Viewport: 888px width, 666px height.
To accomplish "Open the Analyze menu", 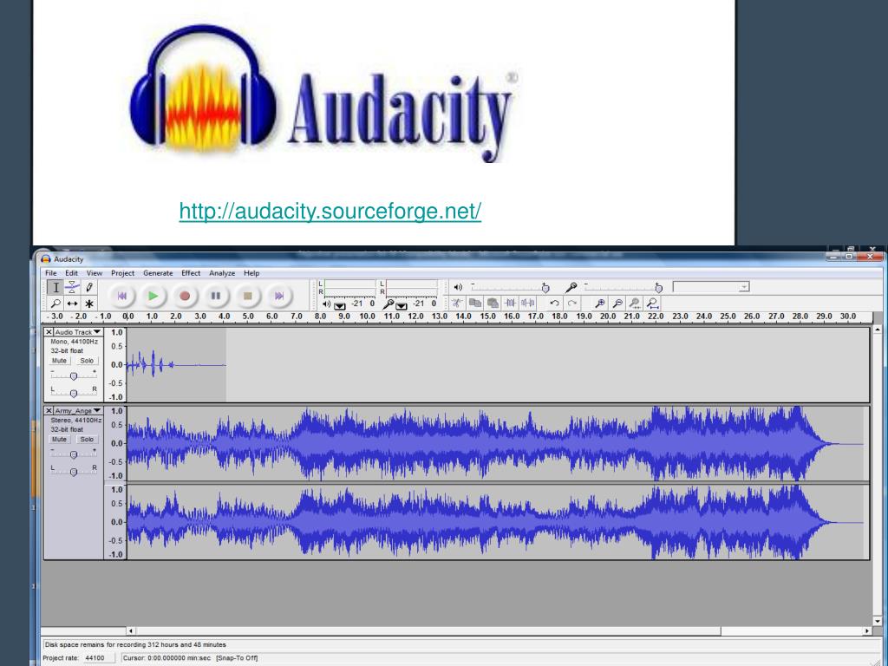I will tap(222, 273).
